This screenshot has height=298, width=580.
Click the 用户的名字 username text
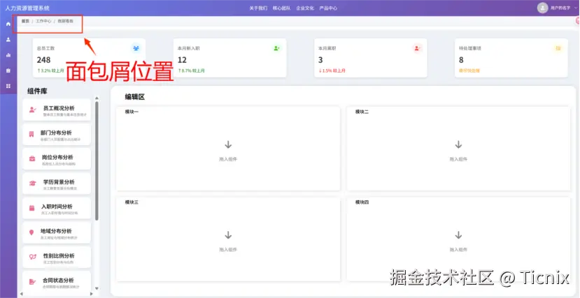click(560, 8)
